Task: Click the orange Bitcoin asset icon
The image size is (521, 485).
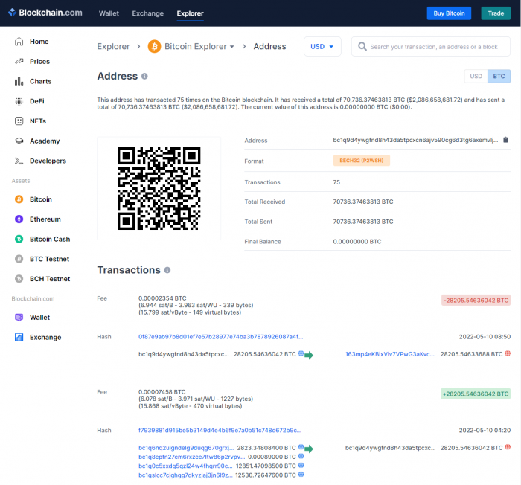Action: pyautogui.click(x=19, y=199)
